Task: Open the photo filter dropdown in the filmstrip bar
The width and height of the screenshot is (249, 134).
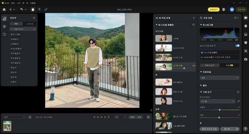Action: (x=14, y=117)
